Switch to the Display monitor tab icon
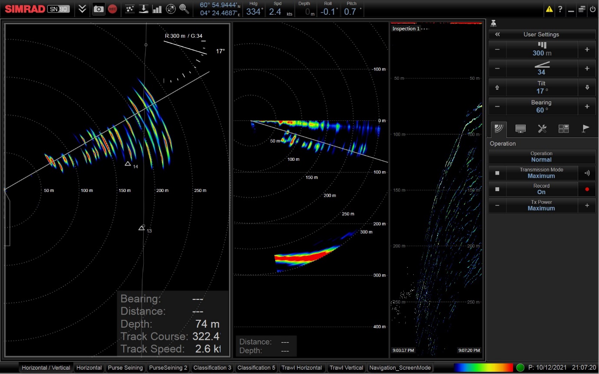 520,129
